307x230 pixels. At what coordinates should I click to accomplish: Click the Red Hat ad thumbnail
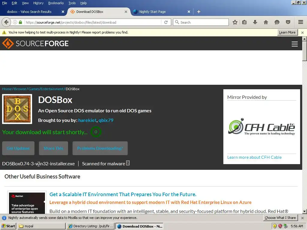coord(27,203)
